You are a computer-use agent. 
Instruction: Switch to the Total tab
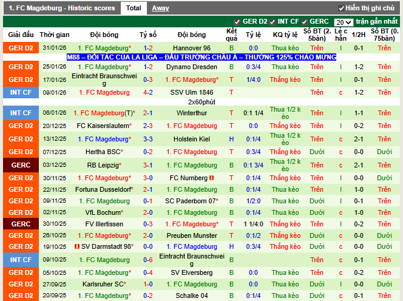tap(134, 8)
